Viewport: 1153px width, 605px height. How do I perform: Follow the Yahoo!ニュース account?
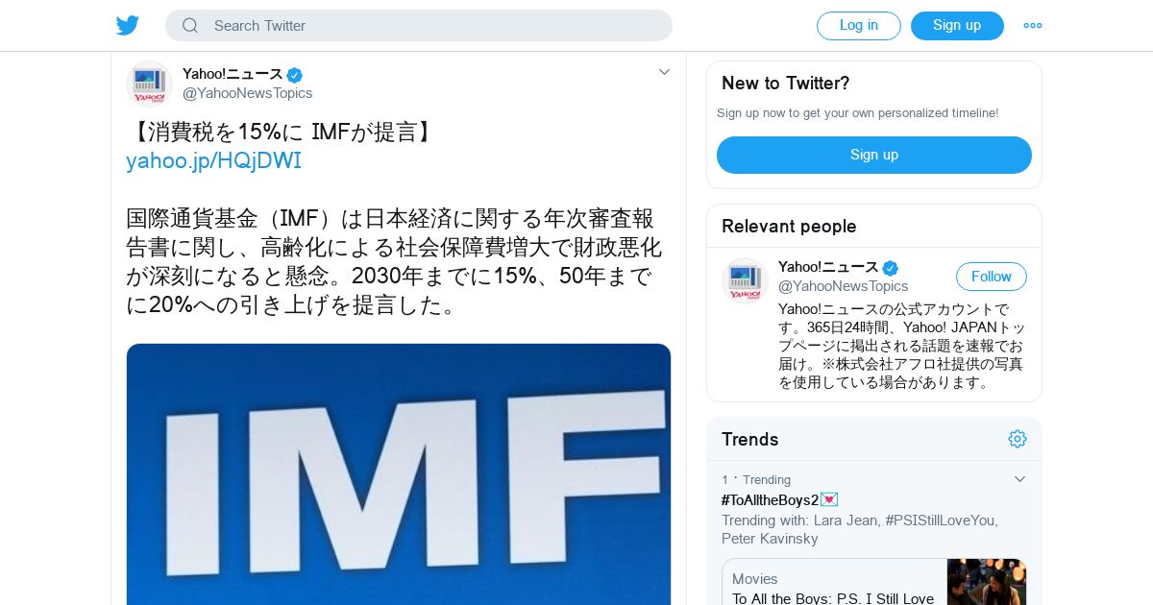[992, 277]
